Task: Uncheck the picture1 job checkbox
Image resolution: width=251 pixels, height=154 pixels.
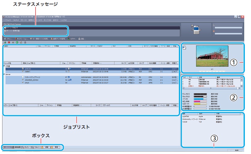Action: click(x=23, y=69)
